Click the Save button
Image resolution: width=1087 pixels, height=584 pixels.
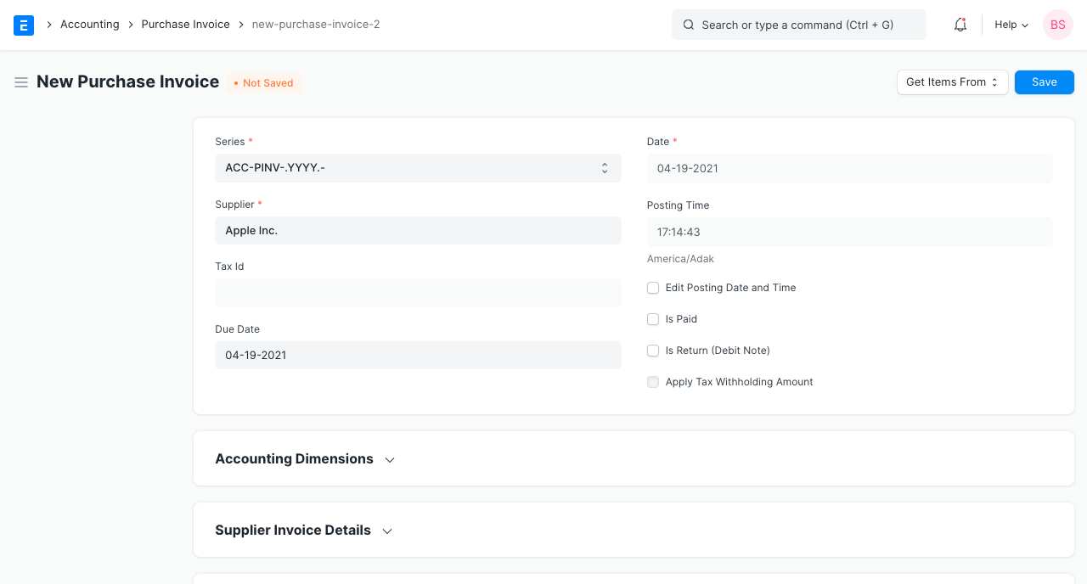click(1044, 81)
